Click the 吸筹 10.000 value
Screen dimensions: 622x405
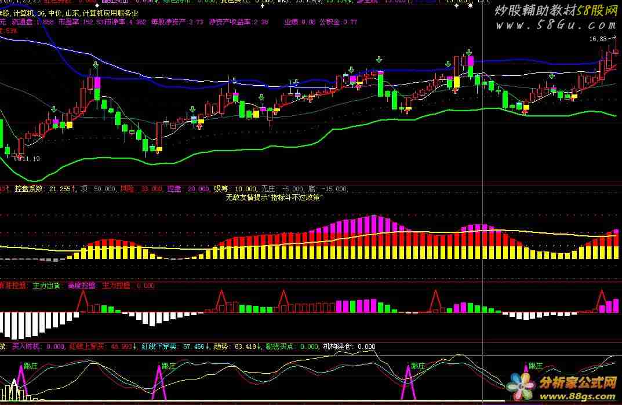pyautogui.click(x=235, y=189)
